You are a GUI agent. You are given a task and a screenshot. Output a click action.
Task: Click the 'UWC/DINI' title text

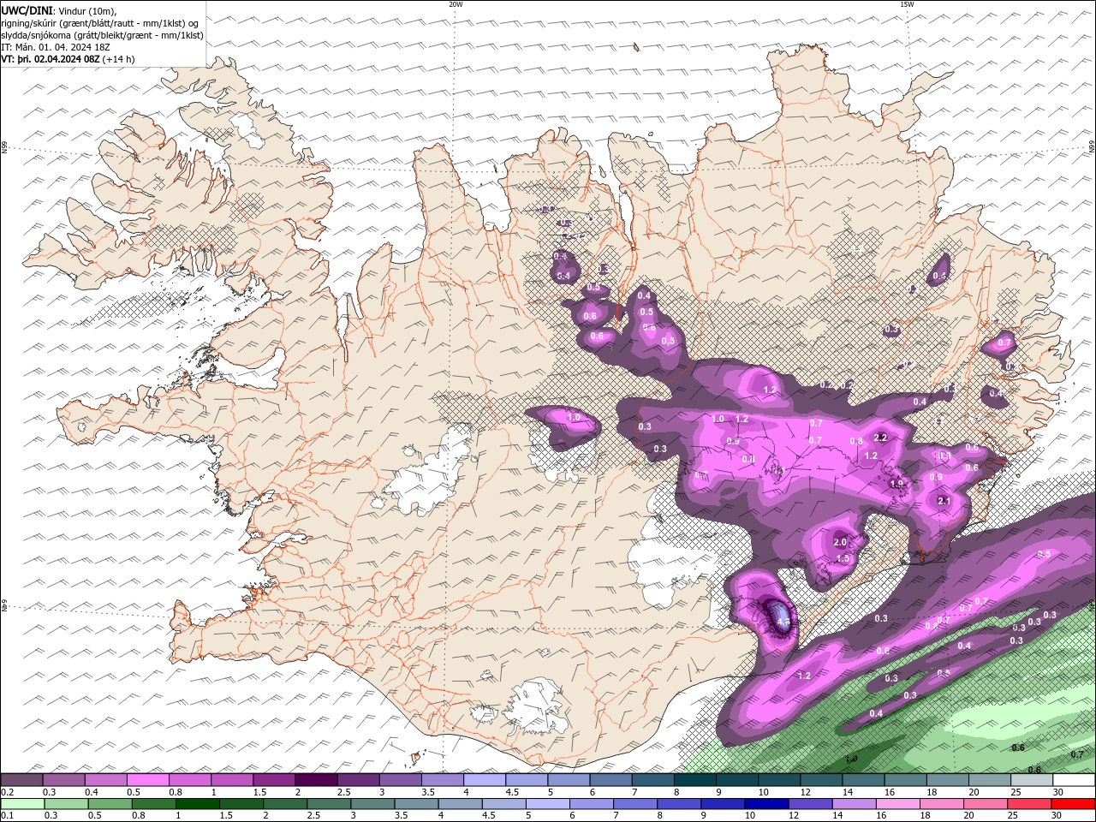tap(27, 11)
